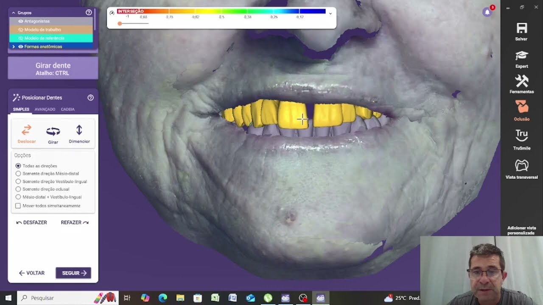Open Outlook from taskbar

pyautogui.click(x=250, y=298)
